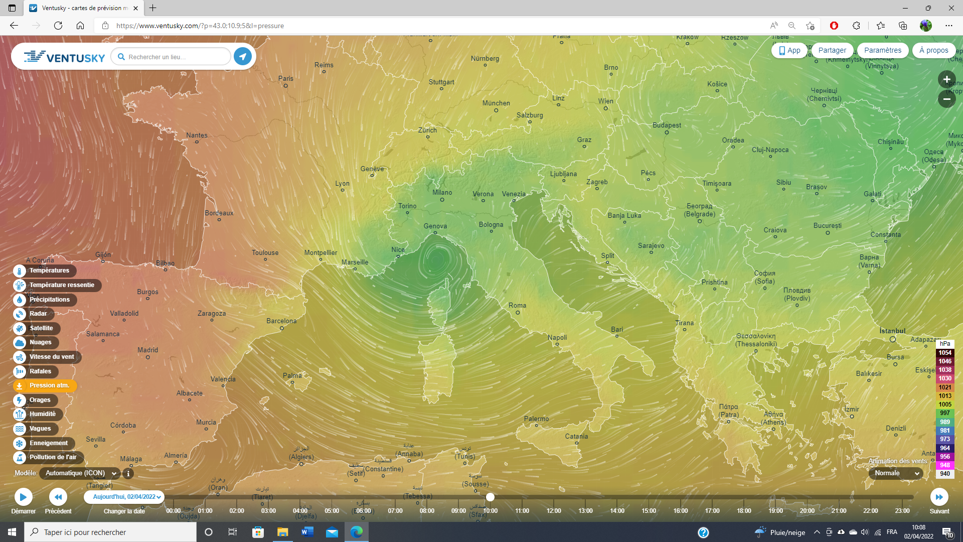Switch to Températures layer label

pyautogui.click(x=49, y=270)
